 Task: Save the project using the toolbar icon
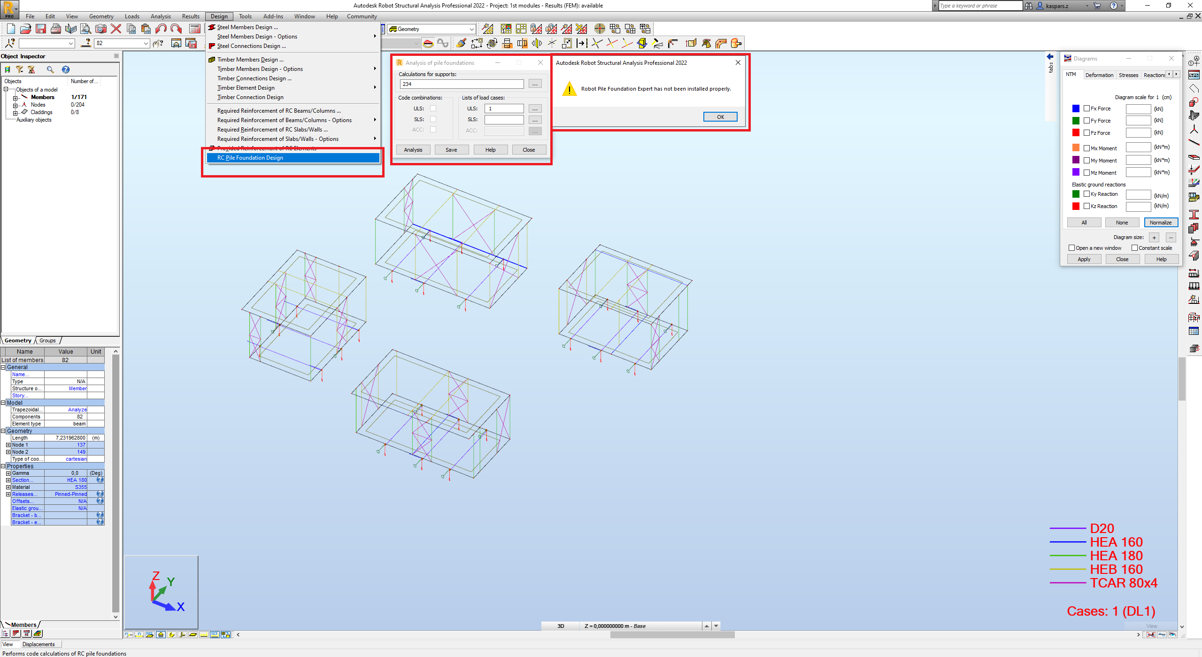40,29
